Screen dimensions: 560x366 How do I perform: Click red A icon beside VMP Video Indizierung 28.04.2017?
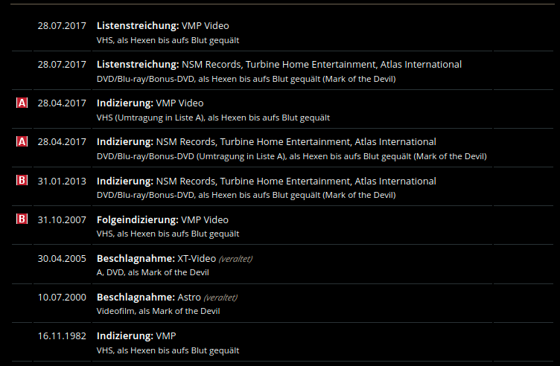point(22,103)
